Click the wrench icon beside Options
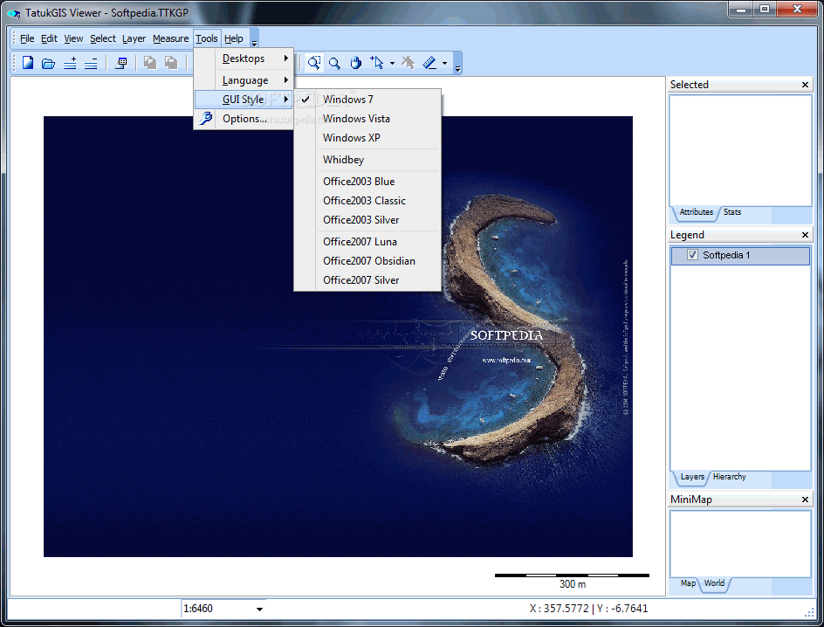 pyautogui.click(x=205, y=118)
